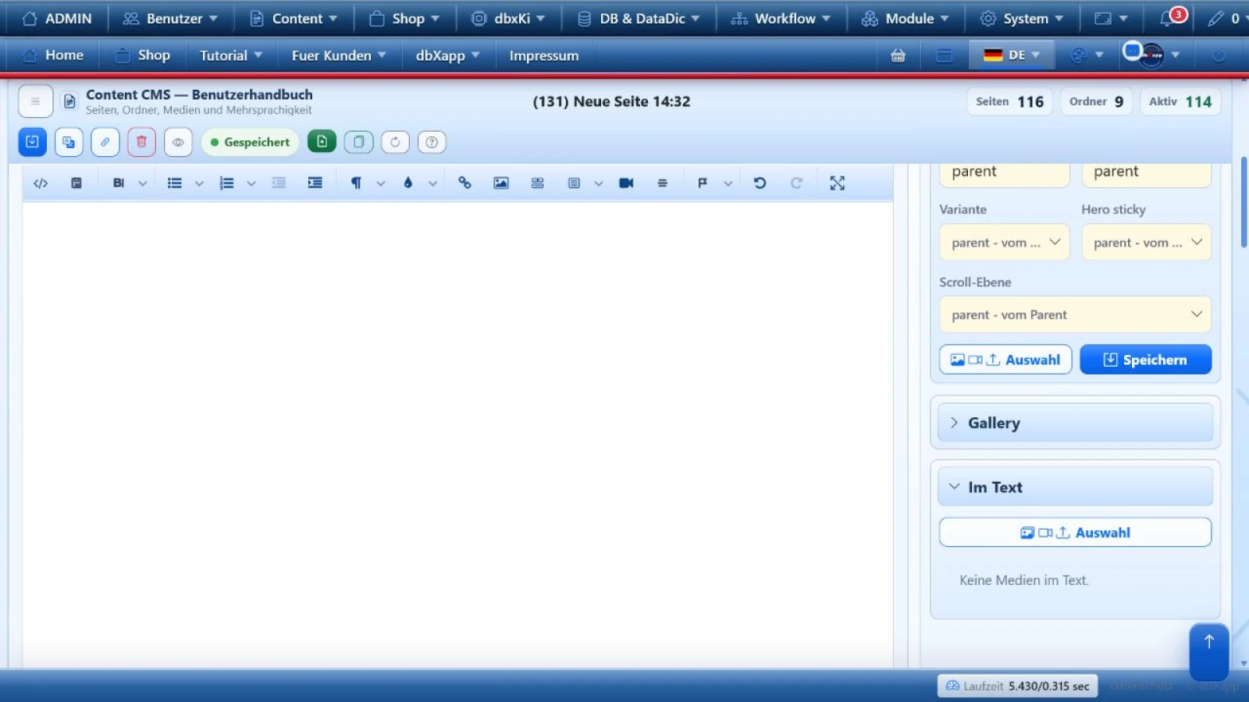
Task: Click the copy page icon button
Action: click(358, 142)
